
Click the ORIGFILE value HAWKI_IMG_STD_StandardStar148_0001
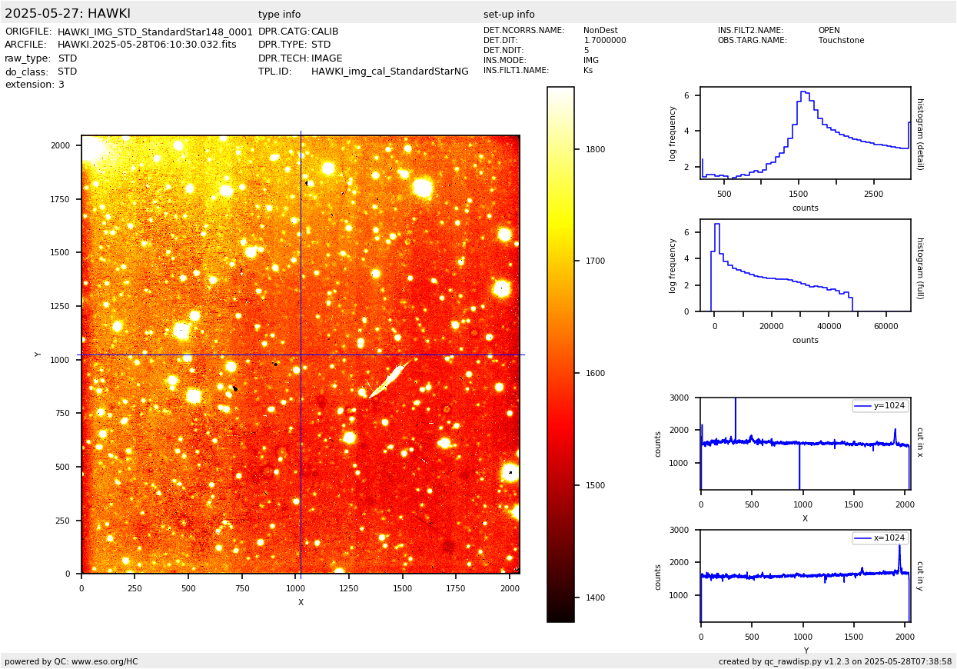[x=155, y=32]
